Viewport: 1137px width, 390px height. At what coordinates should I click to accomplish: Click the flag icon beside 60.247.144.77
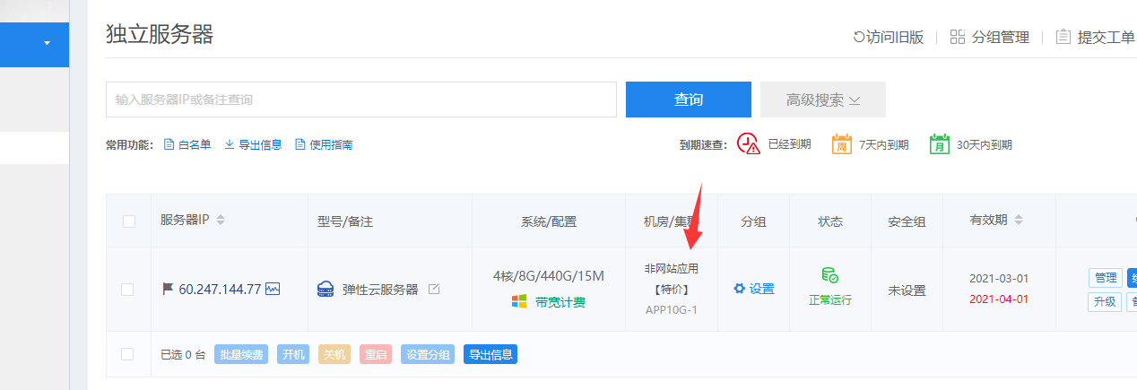click(x=167, y=289)
